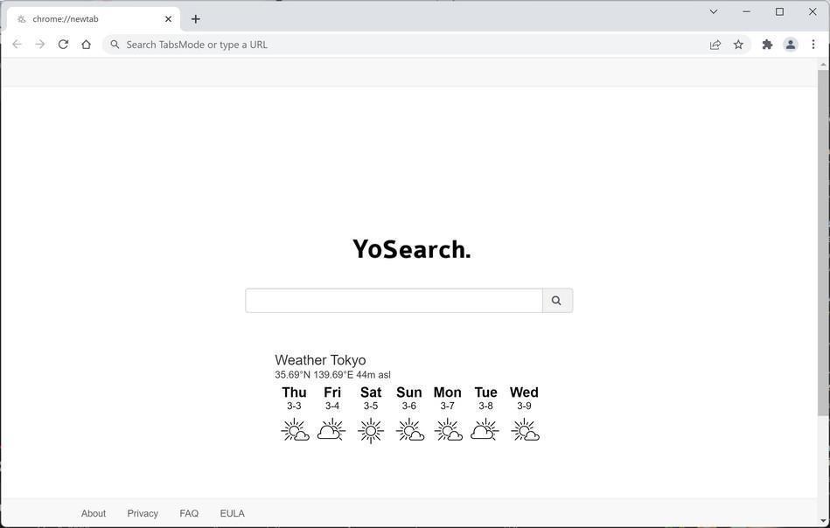Open the About footer link
The image size is (830, 528).
coord(94,513)
